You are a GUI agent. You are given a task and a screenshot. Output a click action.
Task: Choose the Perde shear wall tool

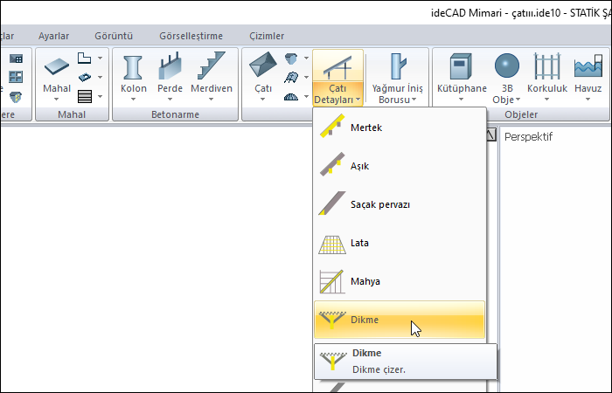170,77
